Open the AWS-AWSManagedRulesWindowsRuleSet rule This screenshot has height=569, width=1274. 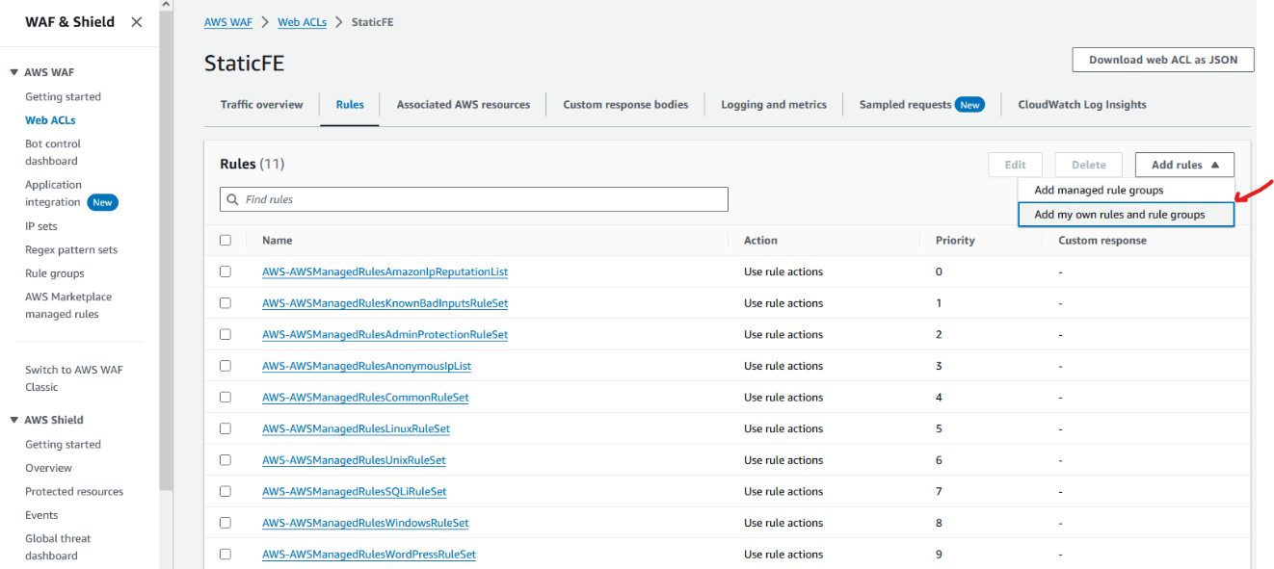click(x=365, y=523)
